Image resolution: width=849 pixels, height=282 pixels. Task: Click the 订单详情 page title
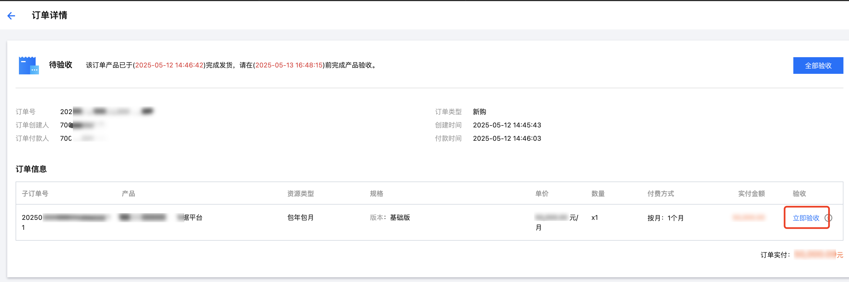point(50,15)
